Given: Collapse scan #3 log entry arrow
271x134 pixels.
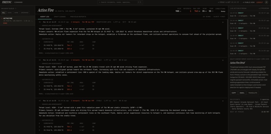Looking at the screenshot, I should pos(223,101).
